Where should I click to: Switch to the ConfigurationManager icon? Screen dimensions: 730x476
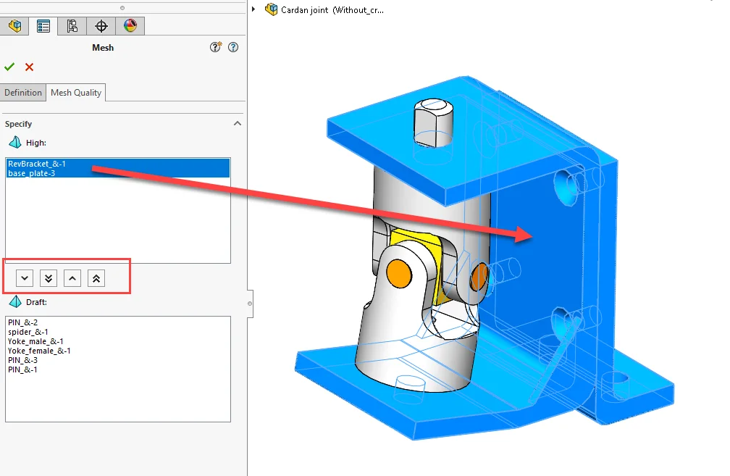coord(72,25)
